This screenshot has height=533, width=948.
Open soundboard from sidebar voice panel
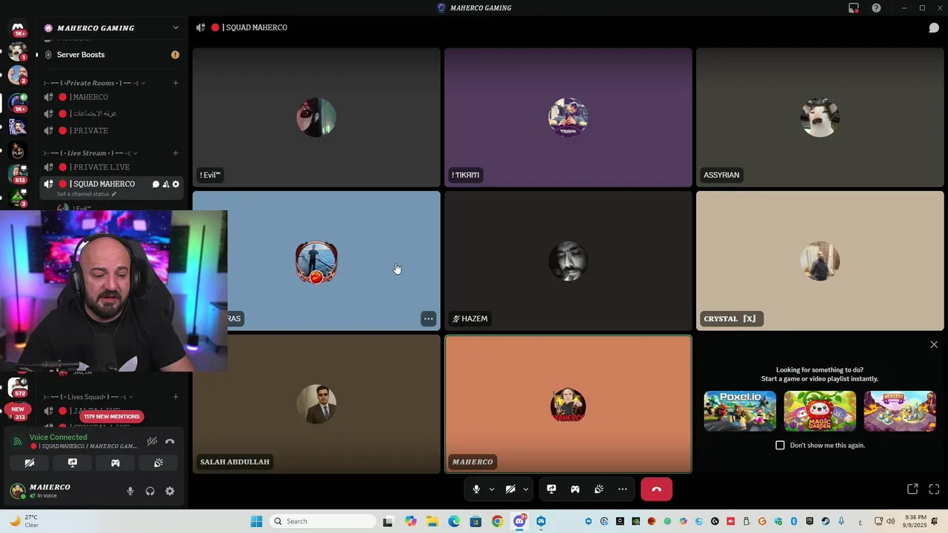(158, 463)
